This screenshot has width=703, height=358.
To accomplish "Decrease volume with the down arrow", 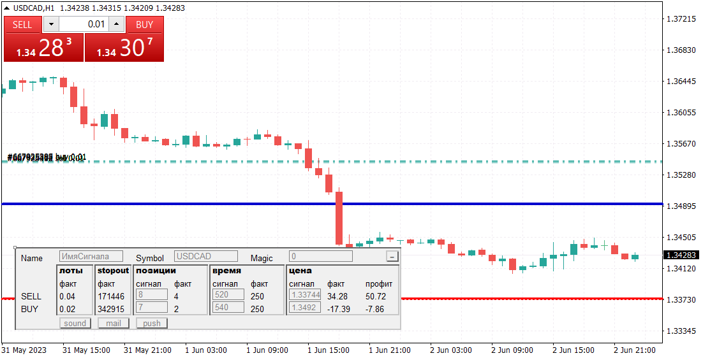I will pos(51,25).
